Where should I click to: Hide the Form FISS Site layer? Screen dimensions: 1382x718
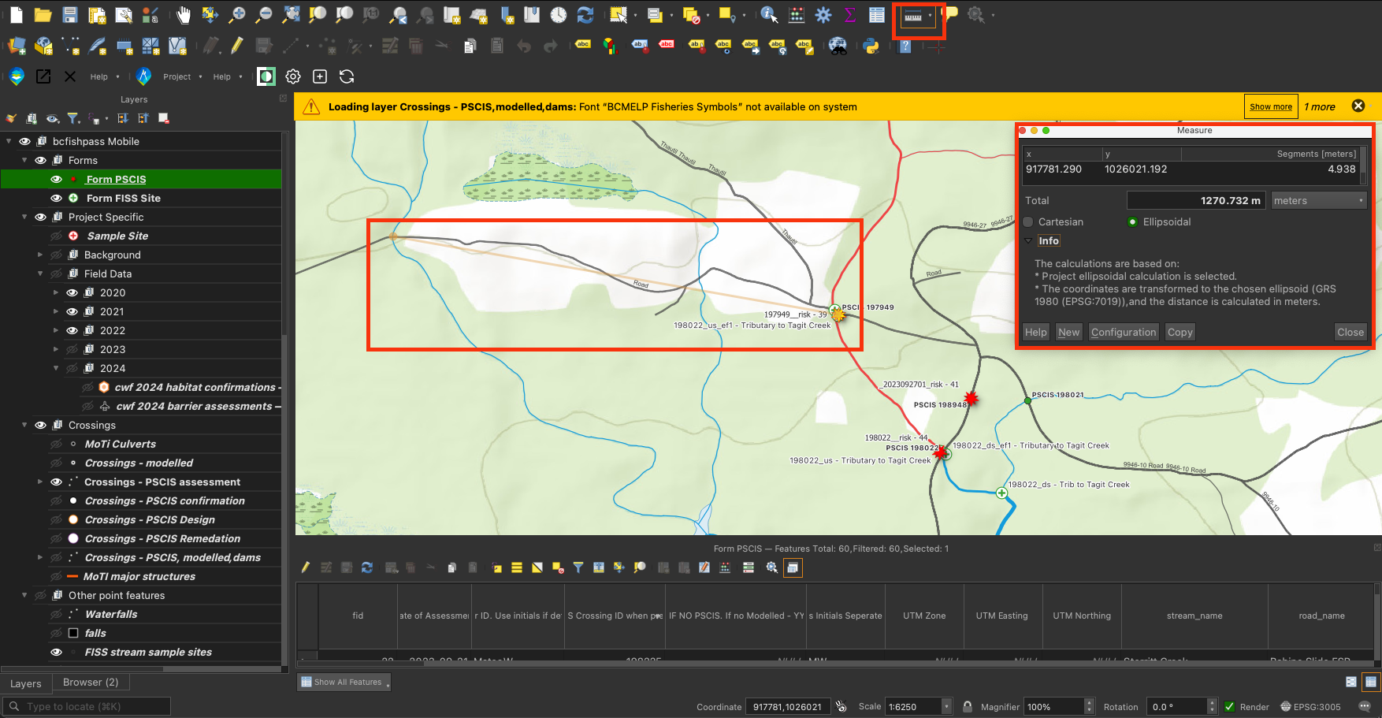click(x=56, y=198)
